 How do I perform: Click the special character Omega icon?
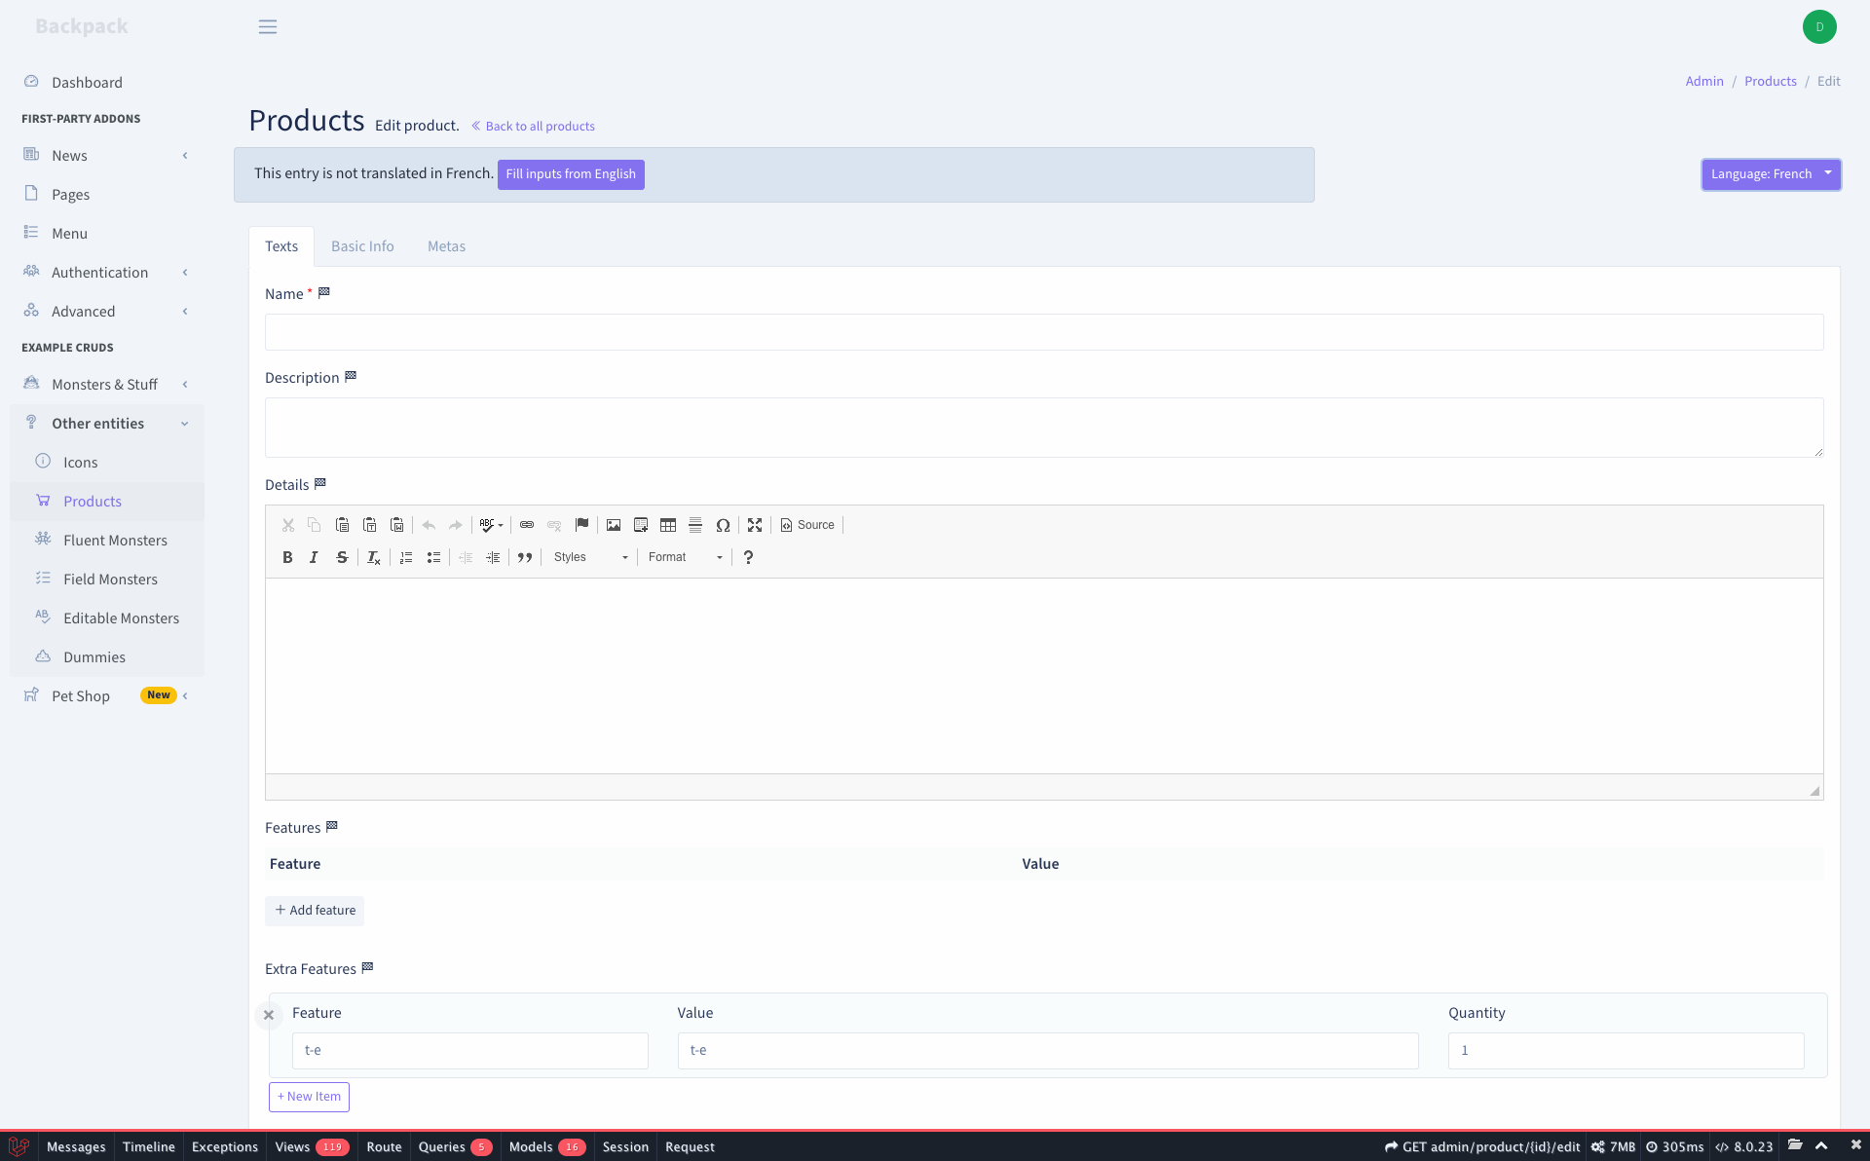[x=724, y=525]
